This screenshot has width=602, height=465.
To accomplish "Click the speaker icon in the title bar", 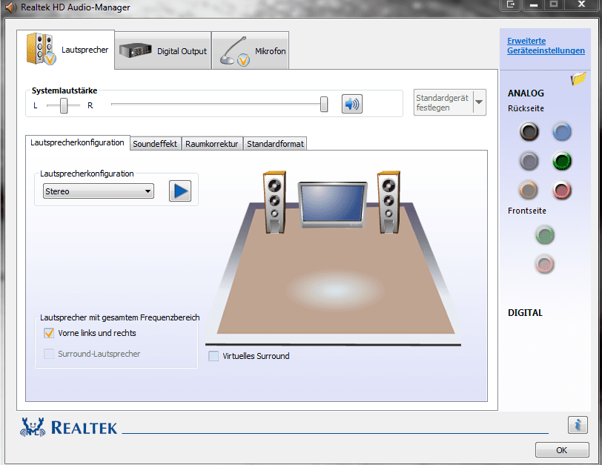I will (10, 7).
